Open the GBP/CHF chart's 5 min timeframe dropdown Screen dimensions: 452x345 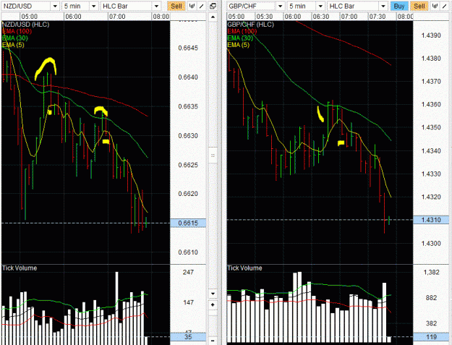pos(306,6)
